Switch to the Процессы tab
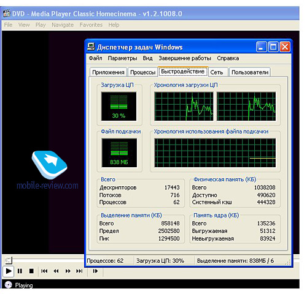Image resolution: width=307 pixels, height=294 pixels. point(142,72)
